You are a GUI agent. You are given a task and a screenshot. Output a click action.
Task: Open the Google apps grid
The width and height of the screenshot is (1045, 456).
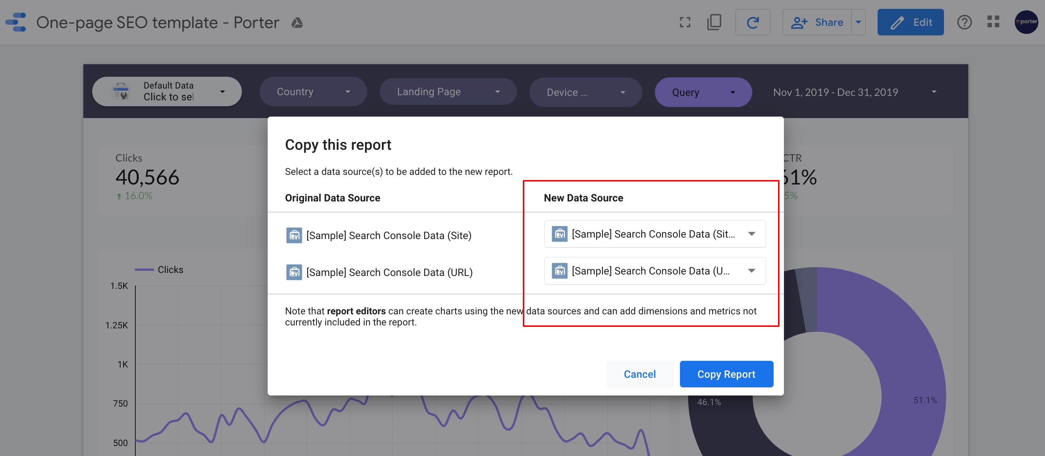pyautogui.click(x=993, y=22)
